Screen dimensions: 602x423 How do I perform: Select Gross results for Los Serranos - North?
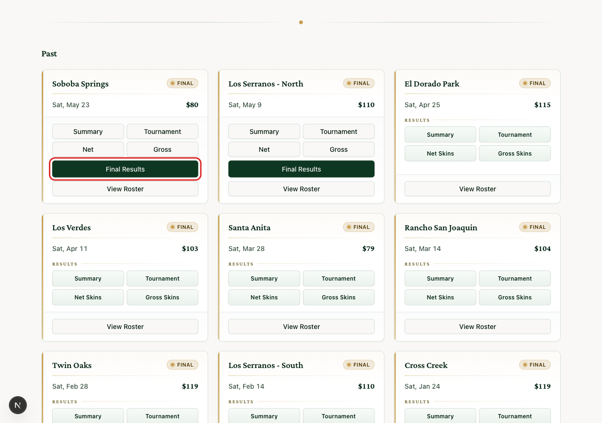[x=339, y=149]
